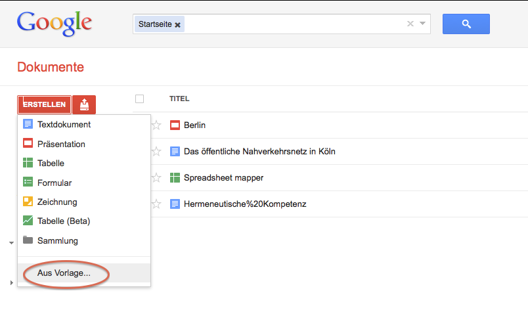Screen dimensions: 528x310
Task: Select Tabelle in the create menu
Action: coord(84,164)
